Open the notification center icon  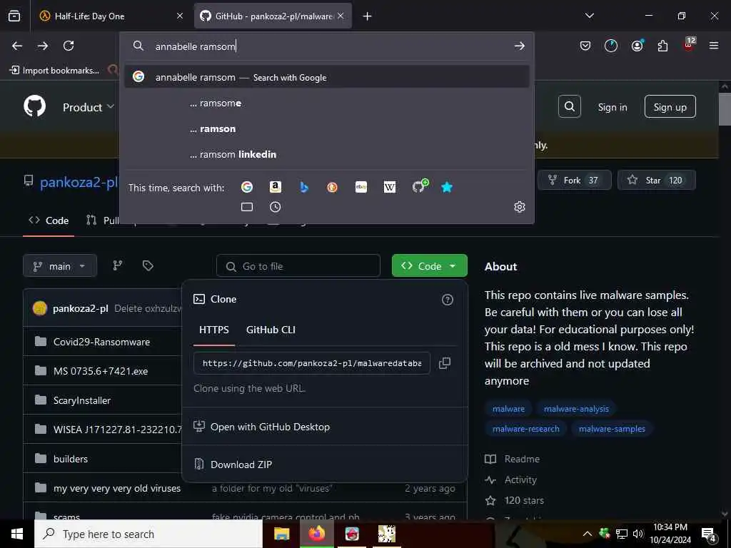tap(709, 534)
